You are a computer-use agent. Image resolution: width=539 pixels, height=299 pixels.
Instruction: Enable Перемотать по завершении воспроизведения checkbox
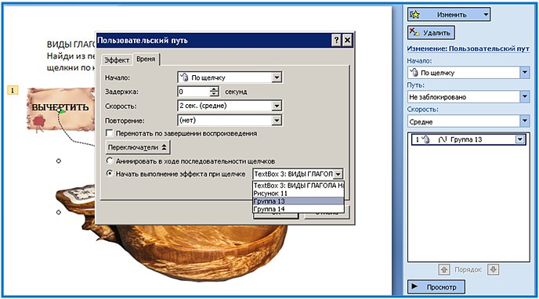coord(110,133)
